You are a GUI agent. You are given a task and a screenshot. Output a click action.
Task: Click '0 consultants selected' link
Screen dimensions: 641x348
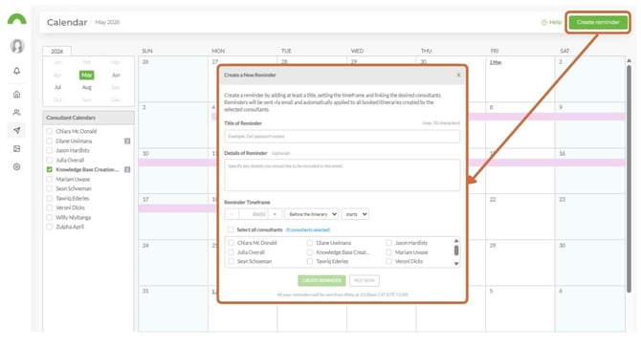(x=308, y=230)
